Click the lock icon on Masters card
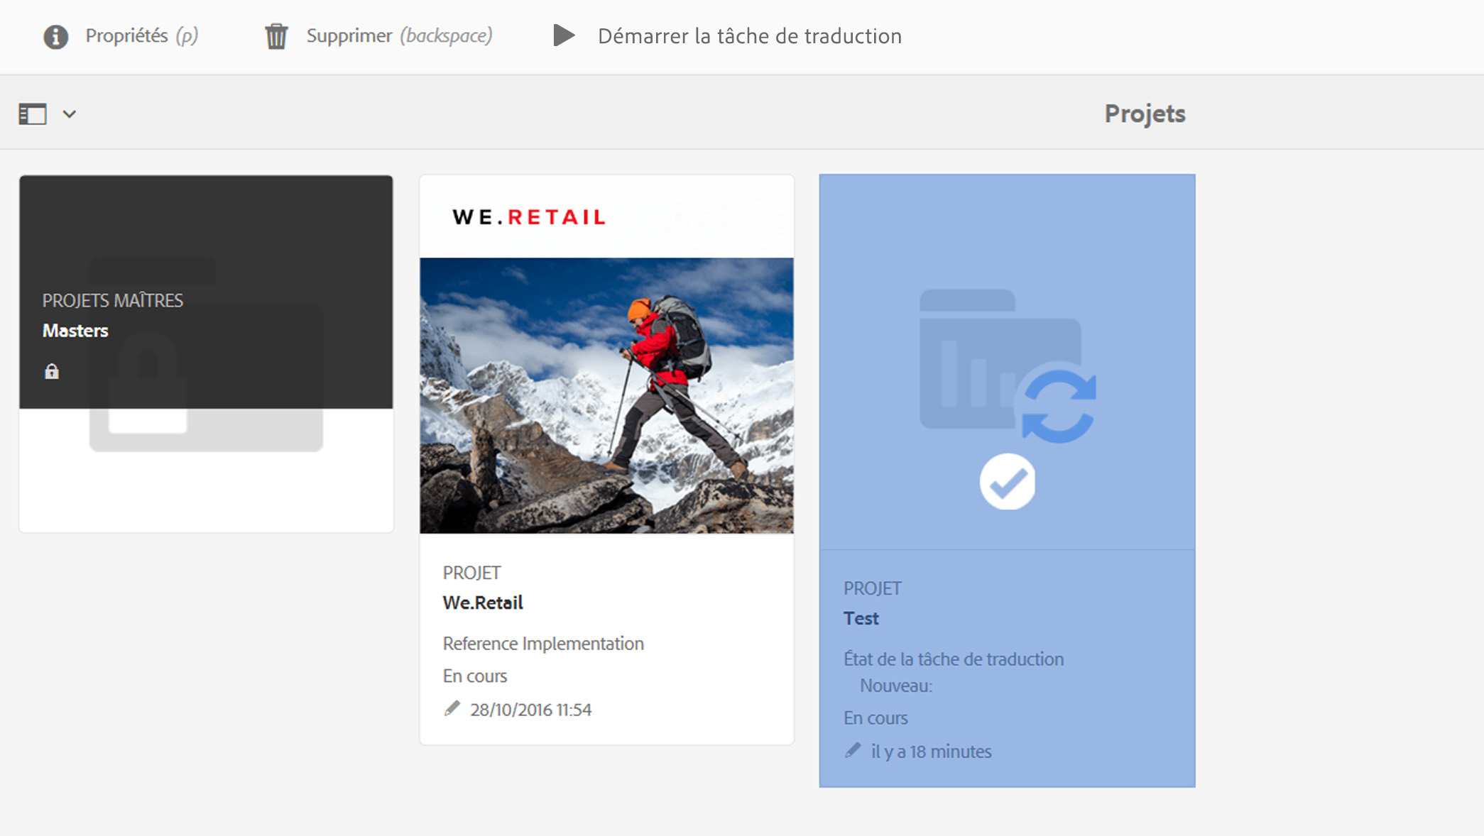The height and width of the screenshot is (836, 1484). pyautogui.click(x=52, y=371)
